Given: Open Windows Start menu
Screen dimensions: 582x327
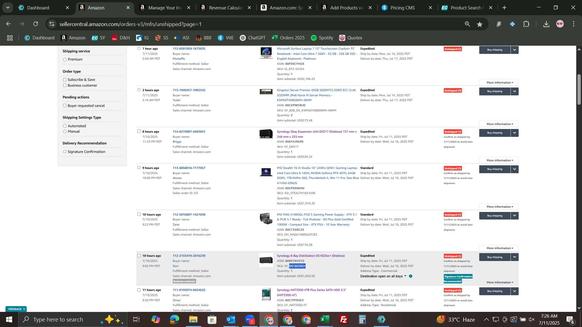Looking at the screenshot, I should [9, 319].
